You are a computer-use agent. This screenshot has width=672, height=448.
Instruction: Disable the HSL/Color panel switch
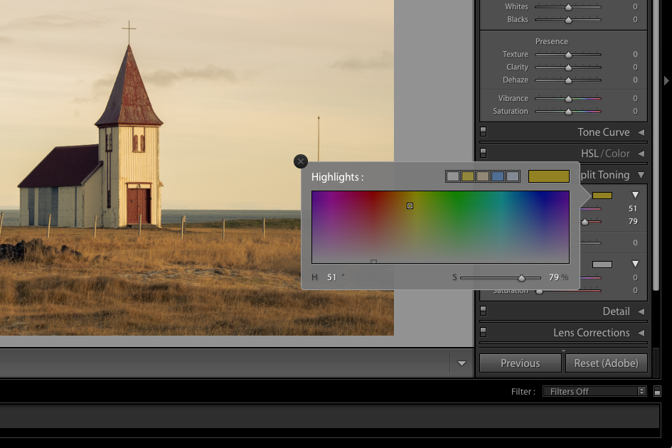[484, 153]
